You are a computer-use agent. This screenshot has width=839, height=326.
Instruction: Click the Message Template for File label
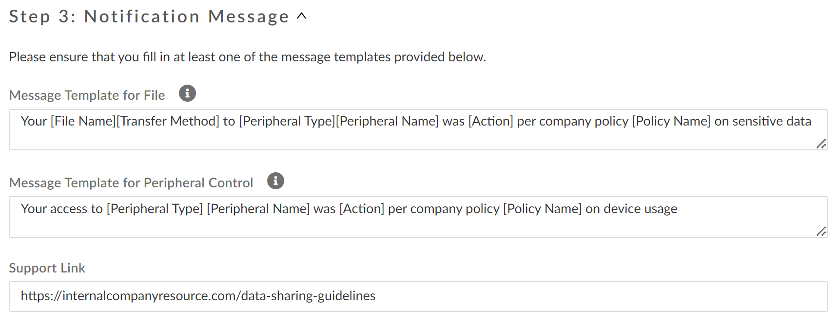click(x=87, y=95)
